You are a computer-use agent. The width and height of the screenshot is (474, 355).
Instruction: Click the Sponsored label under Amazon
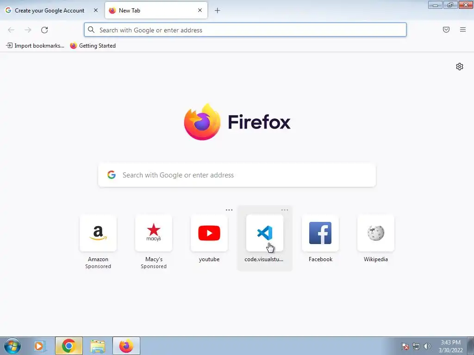pyautogui.click(x=98, y=266)
